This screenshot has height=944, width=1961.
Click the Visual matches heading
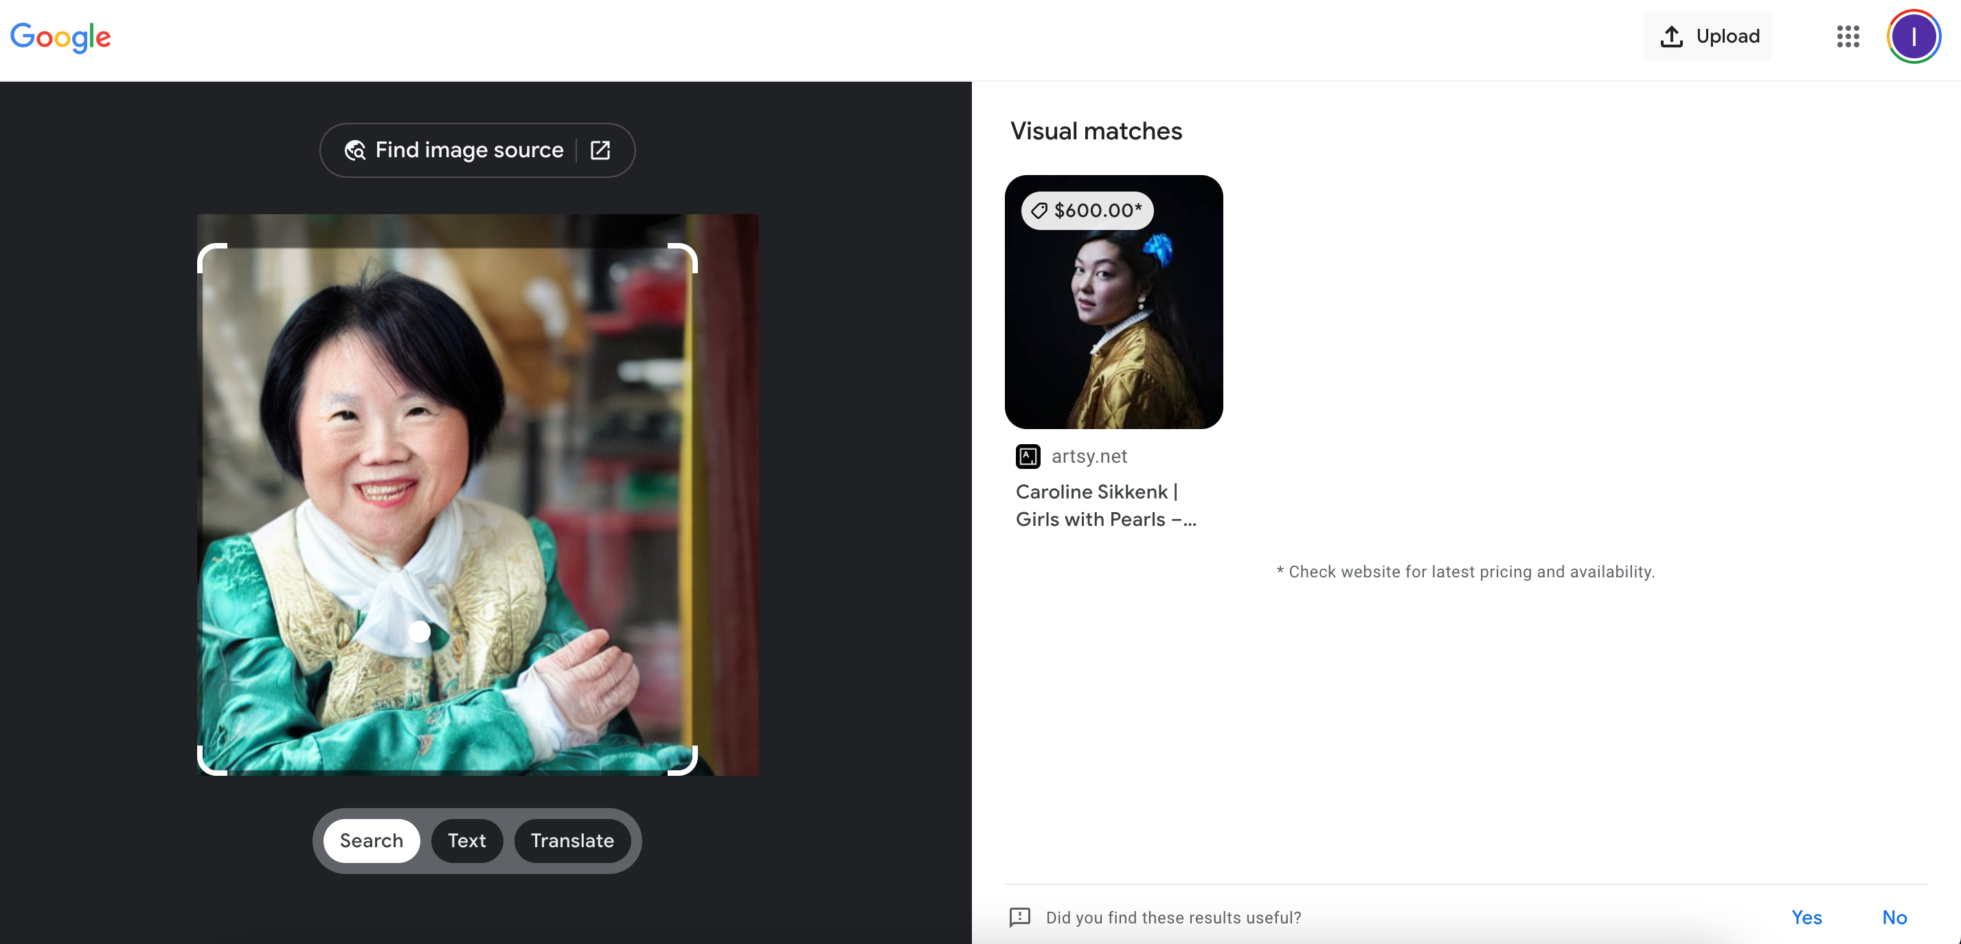(1096, 131)
